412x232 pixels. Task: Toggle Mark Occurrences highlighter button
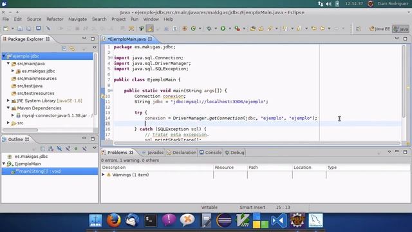[150, 28]
